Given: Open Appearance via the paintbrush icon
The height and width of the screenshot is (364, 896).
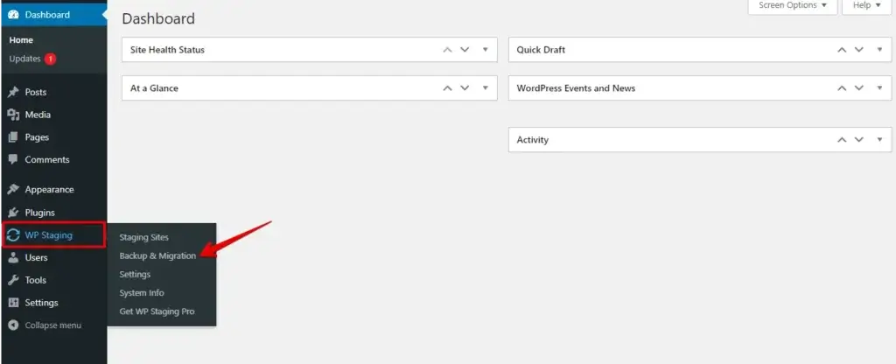Looking at the screenshot, I should pyautogui.click(x=13, y=190).
